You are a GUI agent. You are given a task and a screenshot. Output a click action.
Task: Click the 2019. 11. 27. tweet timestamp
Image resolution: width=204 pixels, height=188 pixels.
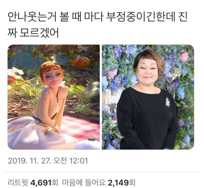pyautogui.click(x=48, y=161)
